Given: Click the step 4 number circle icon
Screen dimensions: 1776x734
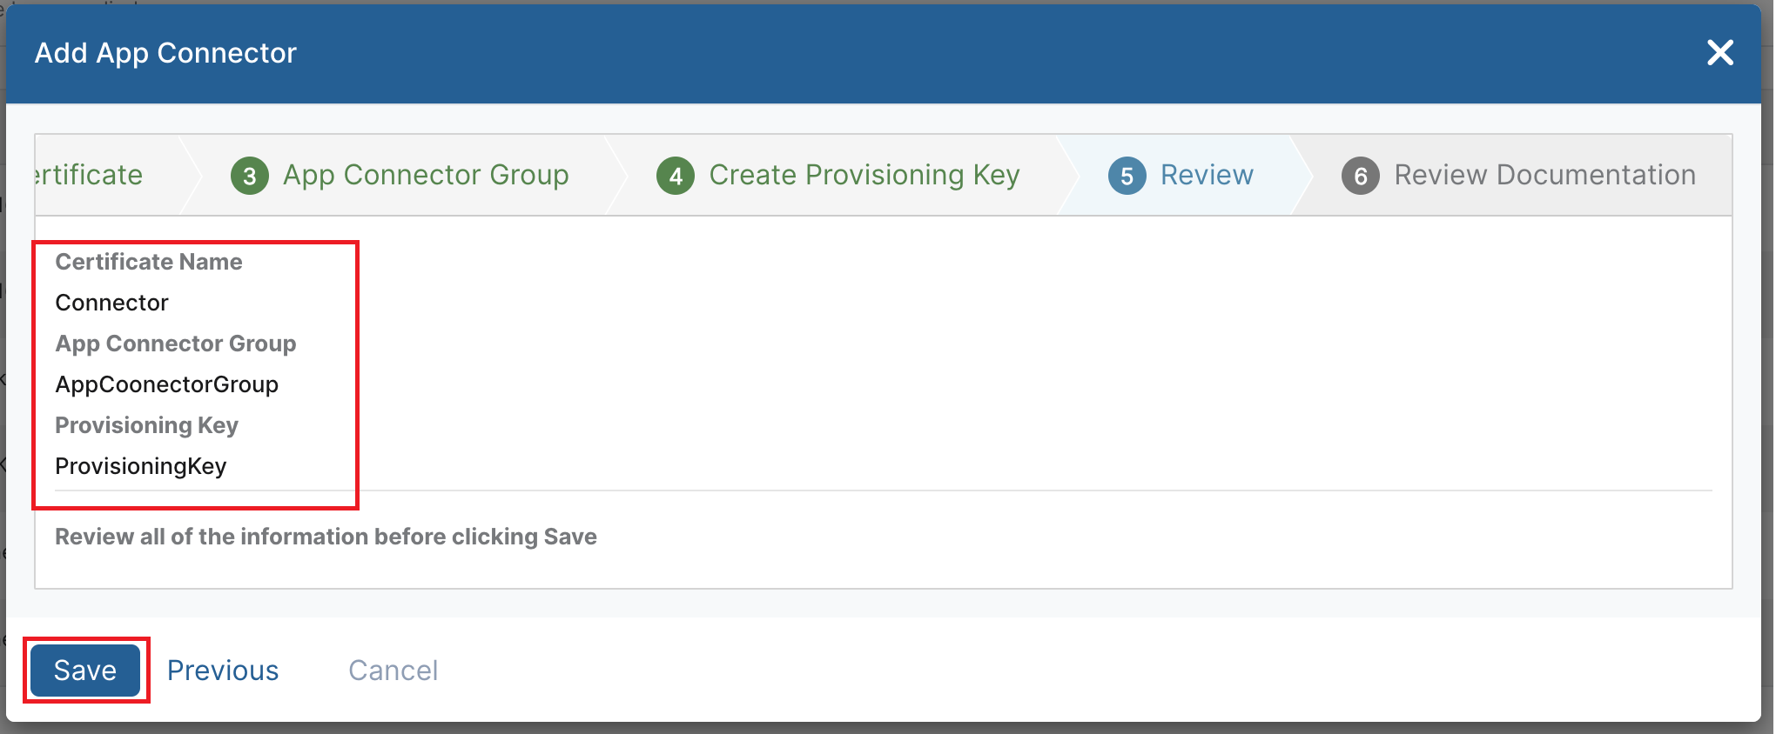Looking at the screenshot, I should pyautogui.click(x=676, y=176).
